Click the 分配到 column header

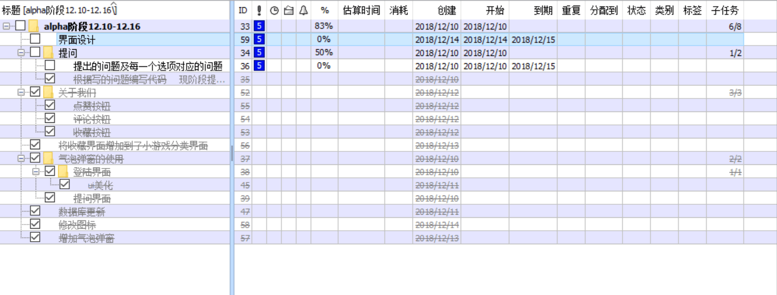pos(604,10)
